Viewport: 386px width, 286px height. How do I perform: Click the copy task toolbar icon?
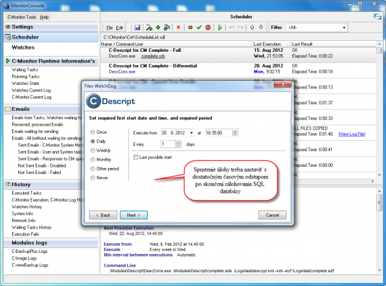coord(167,28)
